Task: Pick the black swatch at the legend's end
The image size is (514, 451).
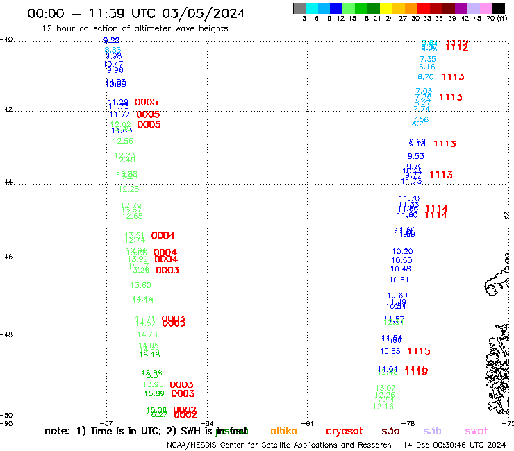Action: click(x=498, y=8)
